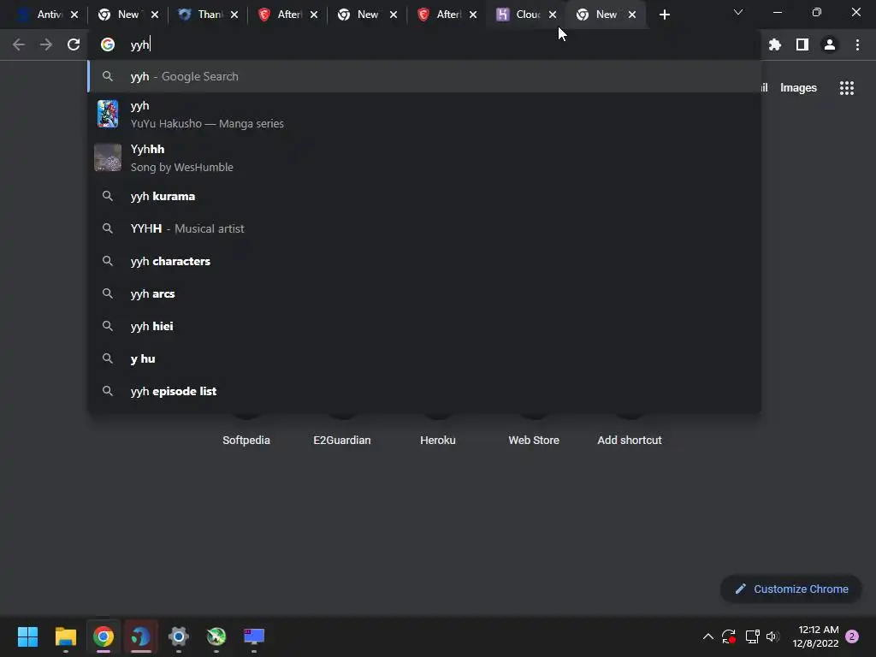Open File Explorer from taskbar
Screen dimensions: 876x657
pos(65,636)
